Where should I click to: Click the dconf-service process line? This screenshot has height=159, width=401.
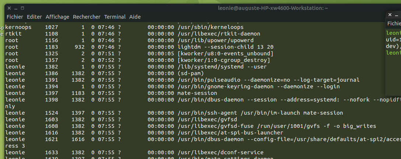coord(220,152)
